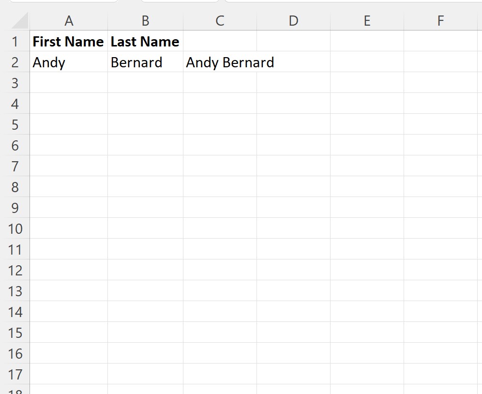Click the Andy Bernard result cell

(220, 62)
